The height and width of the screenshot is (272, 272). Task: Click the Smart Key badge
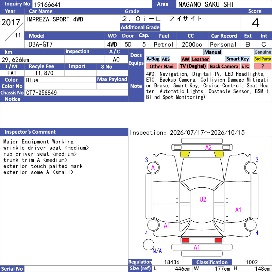coord(237,59)
